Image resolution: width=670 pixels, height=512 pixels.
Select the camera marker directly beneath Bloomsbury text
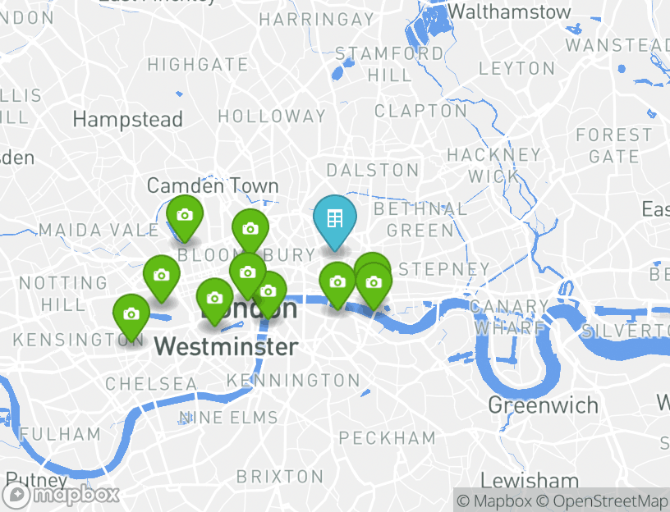248,273
